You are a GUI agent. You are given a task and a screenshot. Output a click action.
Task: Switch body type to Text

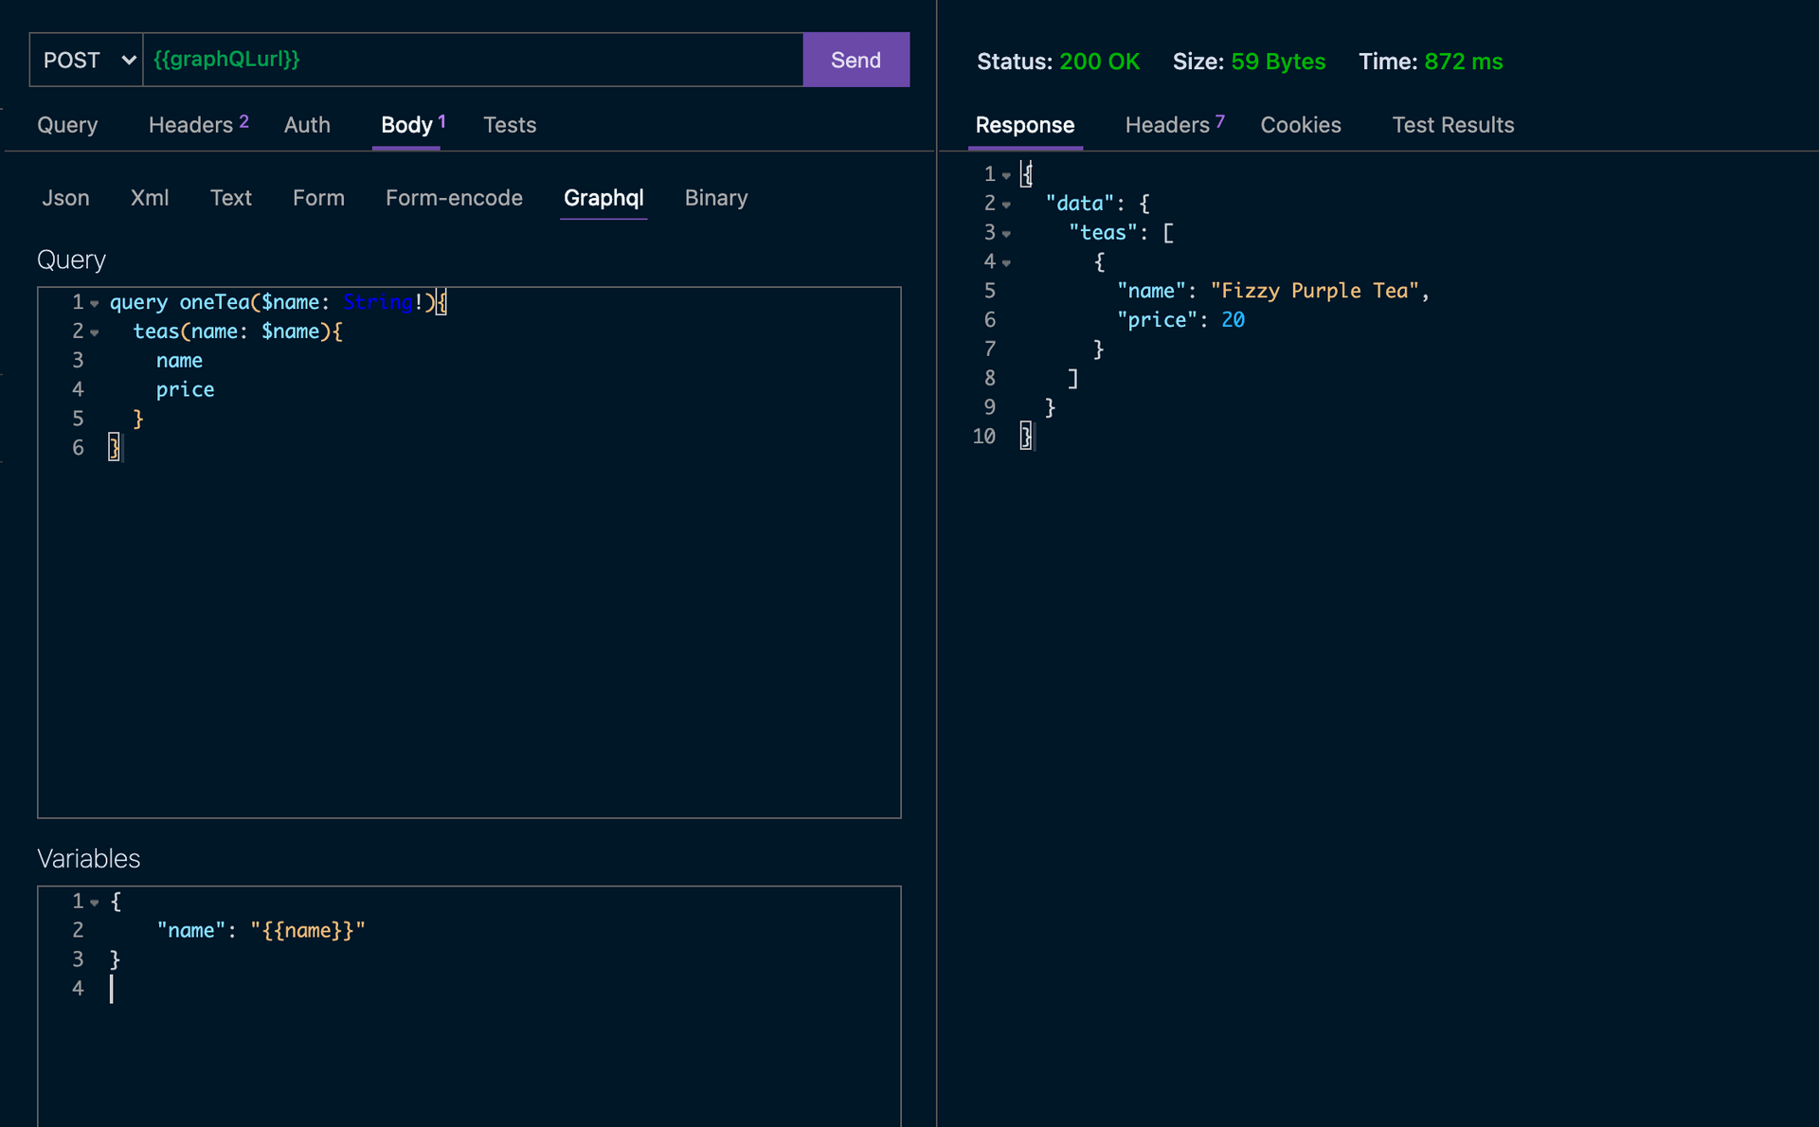231,198
